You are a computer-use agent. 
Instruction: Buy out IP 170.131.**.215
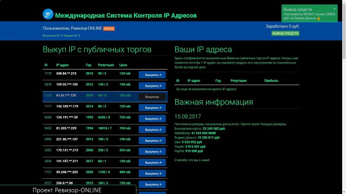pos(152,151)
